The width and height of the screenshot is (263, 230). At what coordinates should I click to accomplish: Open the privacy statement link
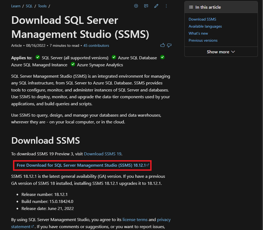point(91,223)
